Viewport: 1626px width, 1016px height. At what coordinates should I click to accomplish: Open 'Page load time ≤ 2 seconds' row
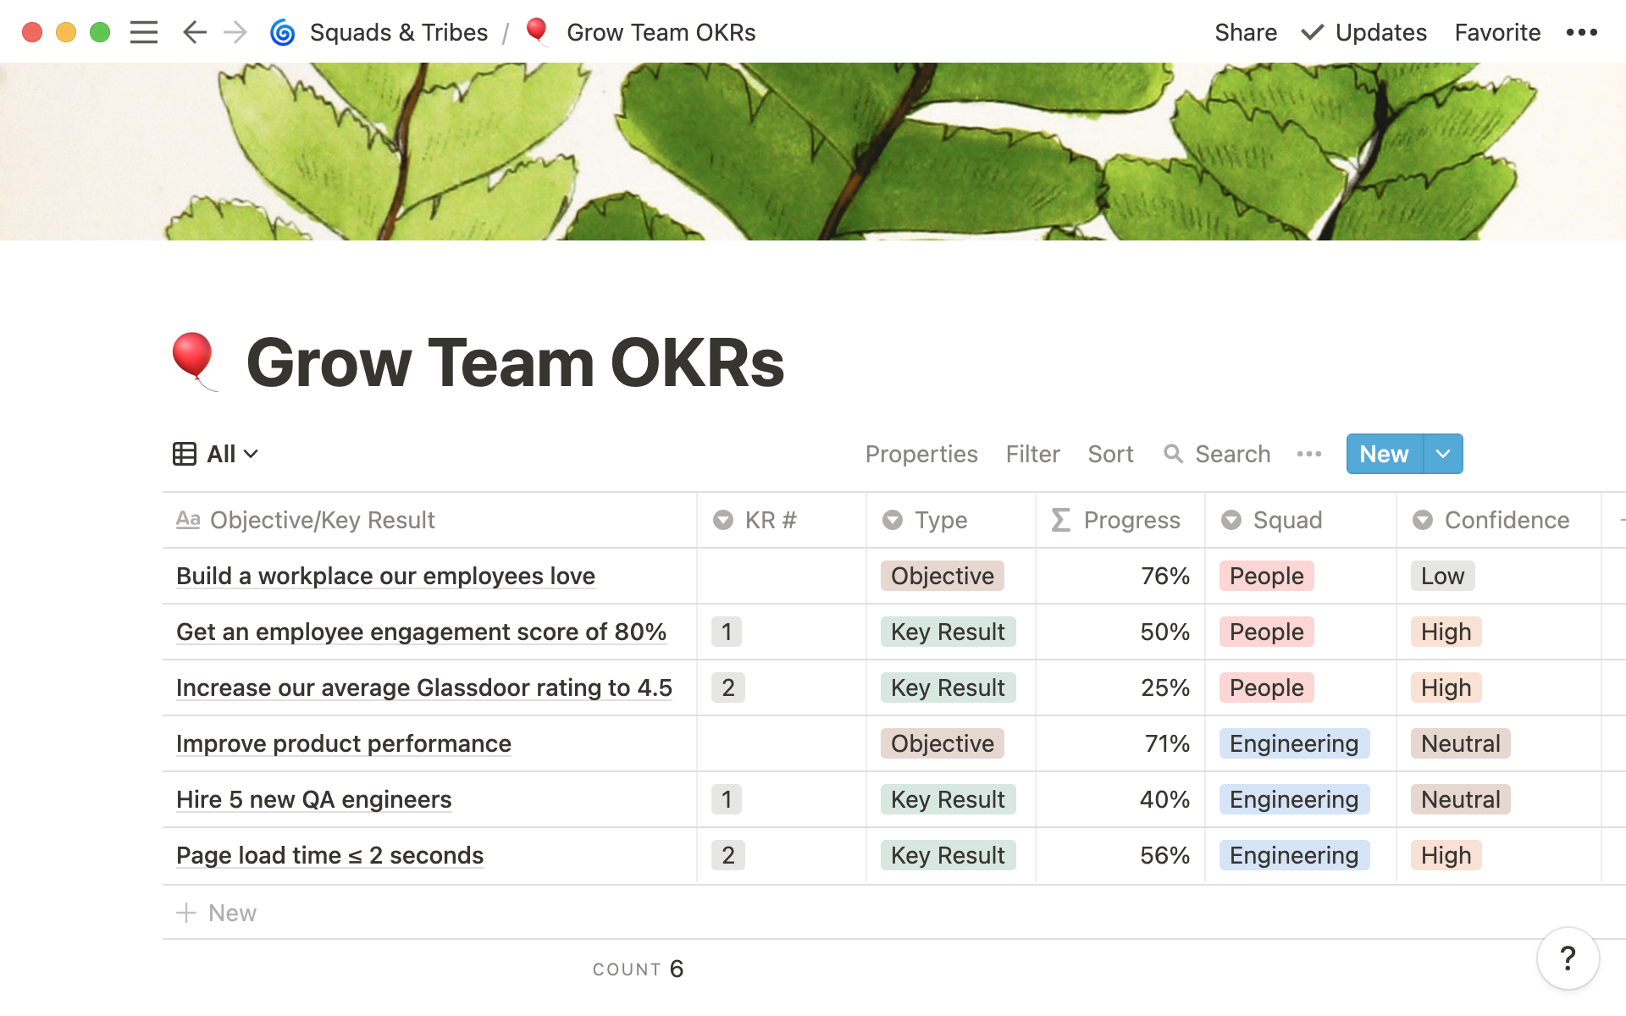(x=330, y=855)
